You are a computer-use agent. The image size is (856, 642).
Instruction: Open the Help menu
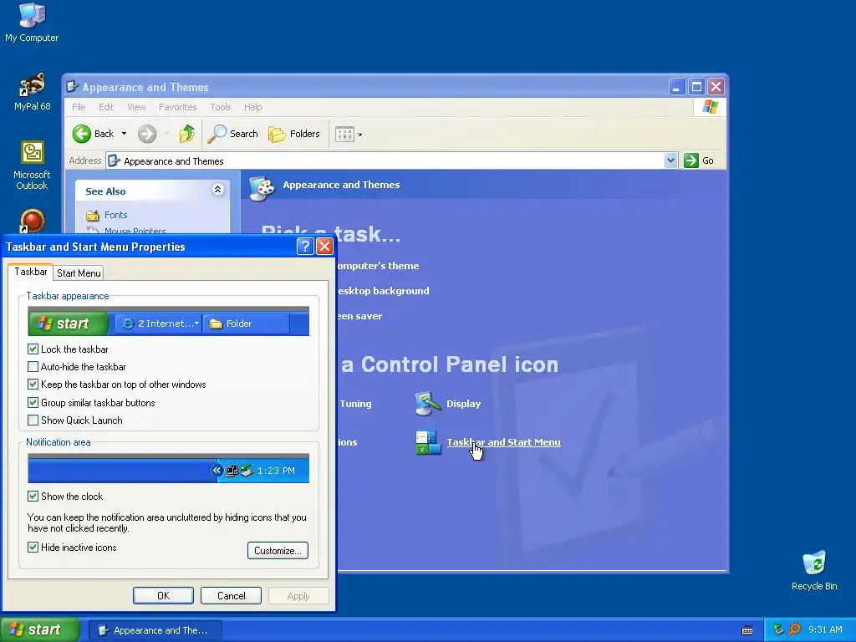[x=252, y=107]
